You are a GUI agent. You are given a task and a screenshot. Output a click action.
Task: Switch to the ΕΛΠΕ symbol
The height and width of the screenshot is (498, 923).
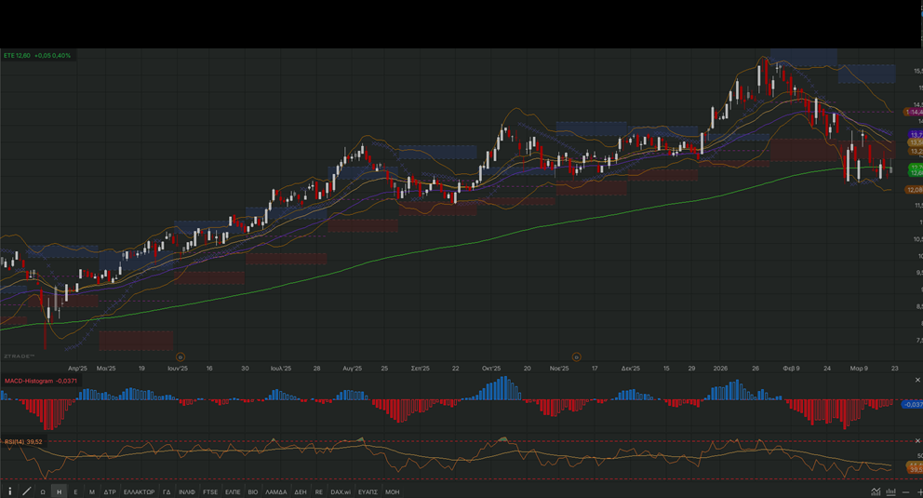pyautogui.click(x=233, y=491)
